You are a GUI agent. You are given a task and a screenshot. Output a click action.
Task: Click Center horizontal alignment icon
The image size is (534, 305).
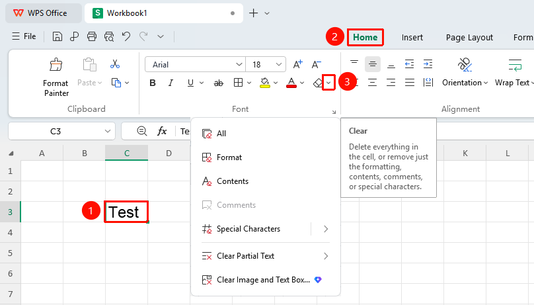372,83
